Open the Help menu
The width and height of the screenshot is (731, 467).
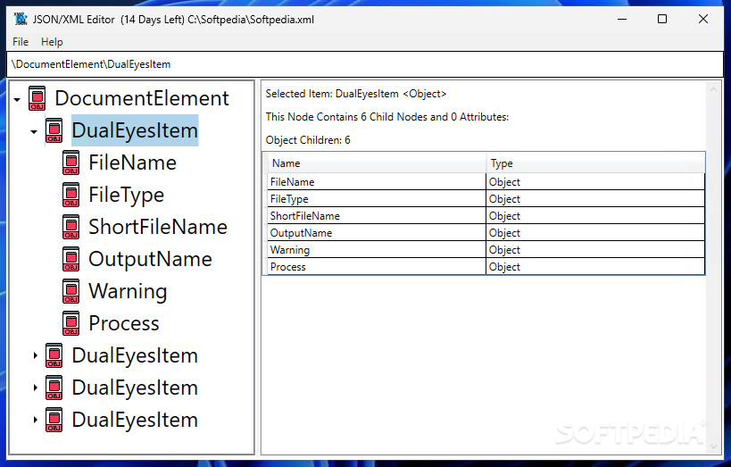52,42
